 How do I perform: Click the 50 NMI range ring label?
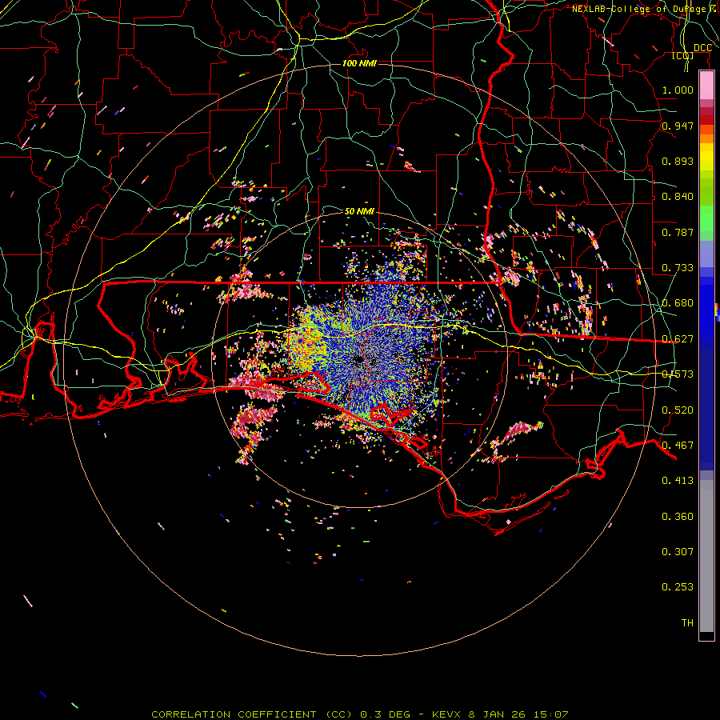click(x=359, y=211)
